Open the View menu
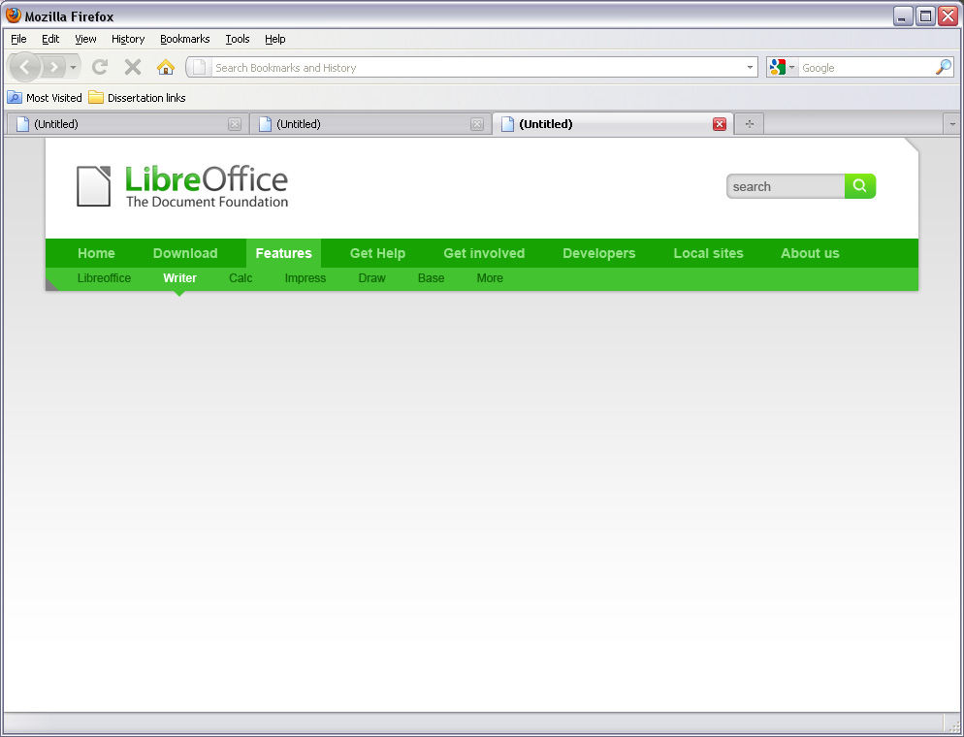The height and width of the screenshot is (737, 964). point(85,39)
